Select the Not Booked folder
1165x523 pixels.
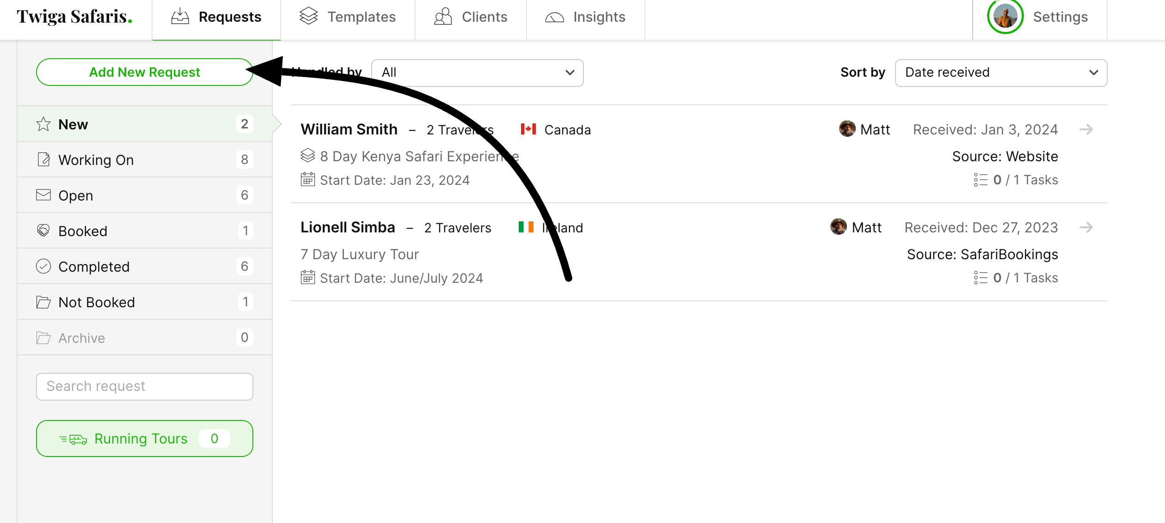(145, 302)
